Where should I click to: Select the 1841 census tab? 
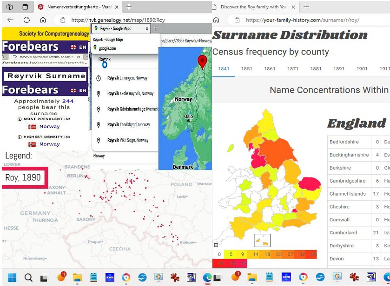pos(224,69)
